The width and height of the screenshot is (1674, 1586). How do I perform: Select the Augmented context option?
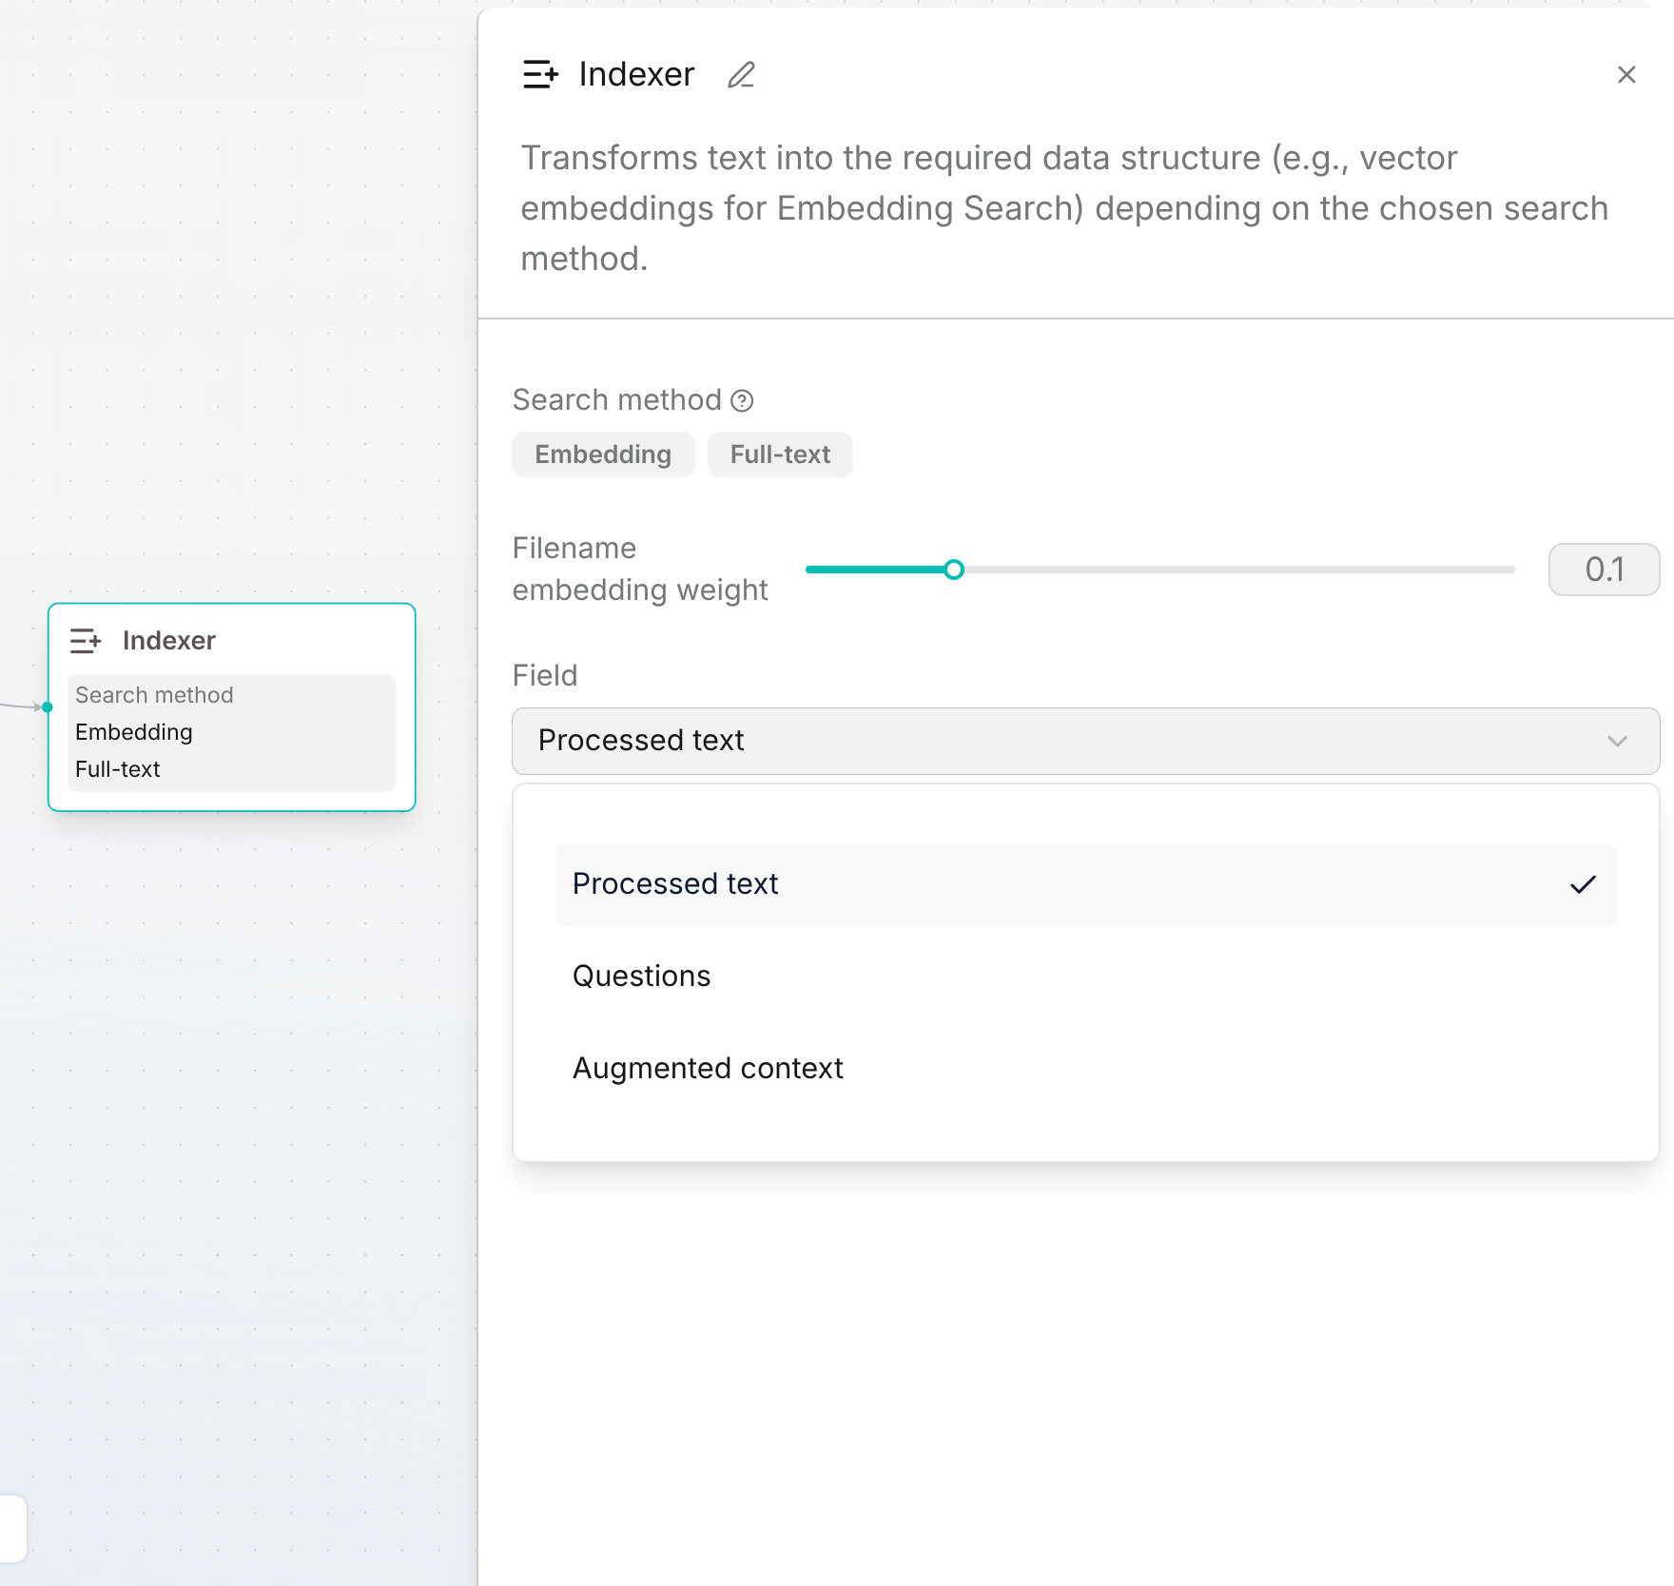click(1085, 1069)
